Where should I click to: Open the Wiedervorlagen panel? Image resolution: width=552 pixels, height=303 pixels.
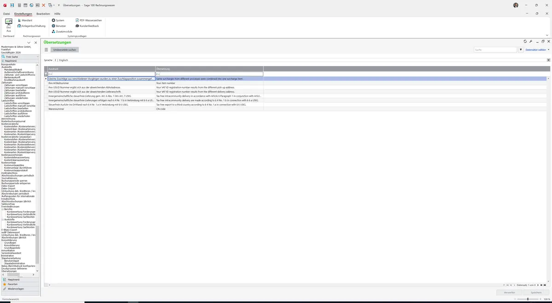20,289
